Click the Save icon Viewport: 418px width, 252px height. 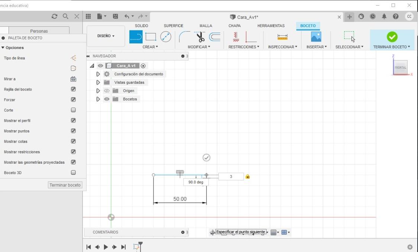point(116,17)
